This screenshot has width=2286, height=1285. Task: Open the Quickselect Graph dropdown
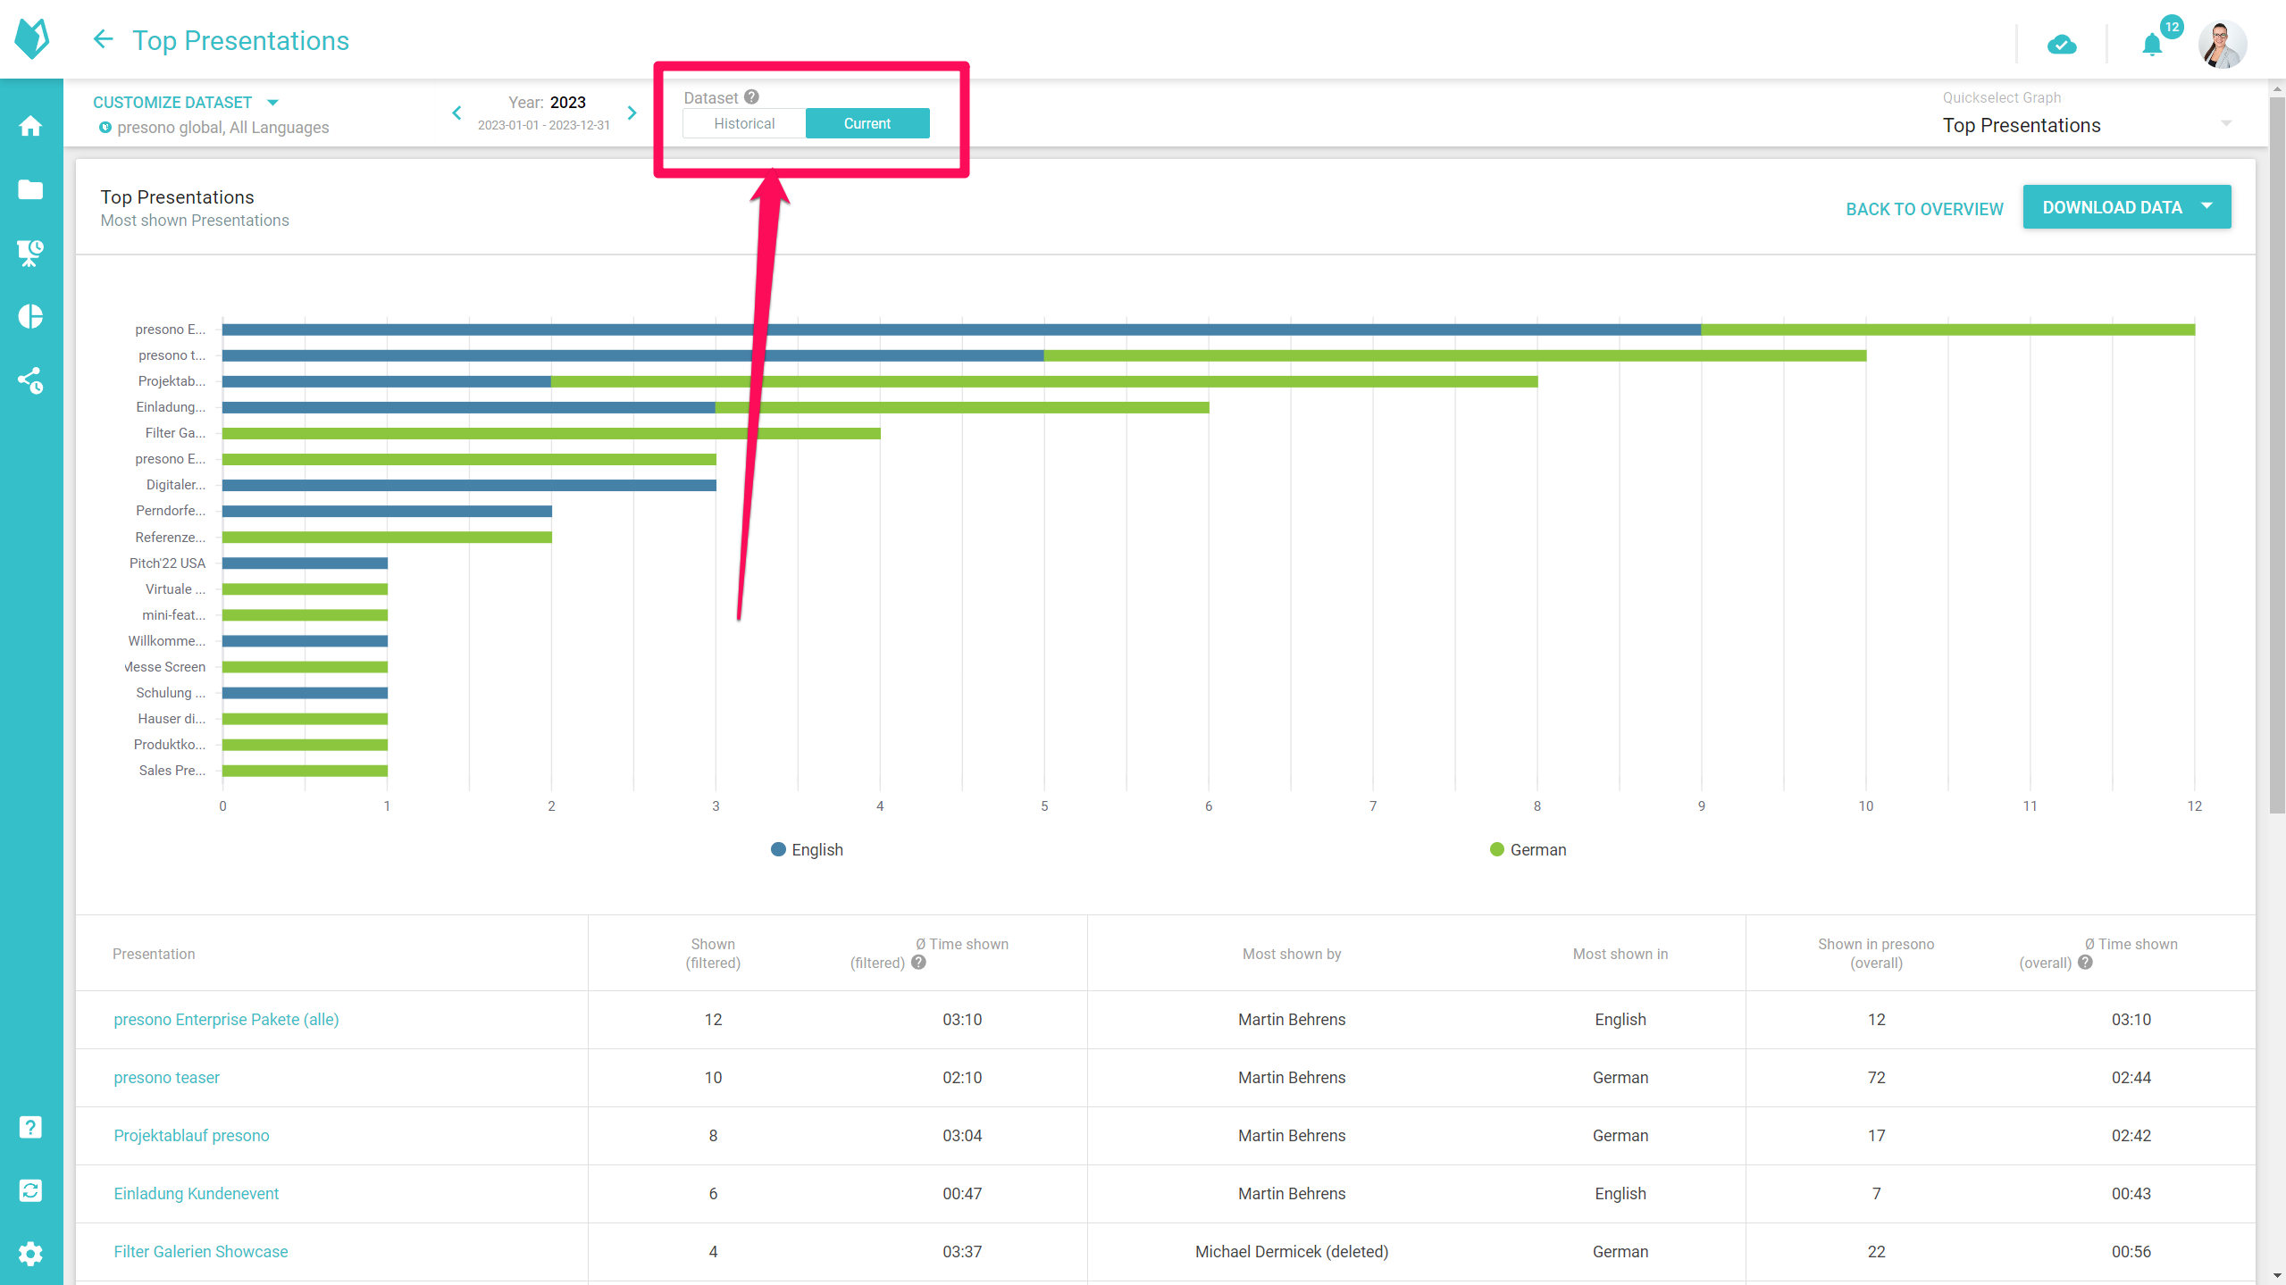[x=2088, y=125]
